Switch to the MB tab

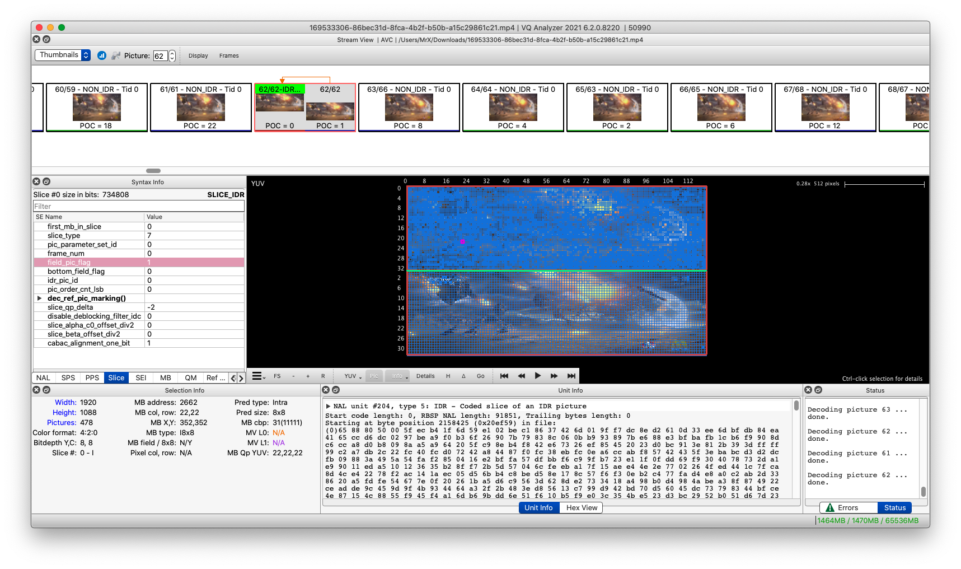click(x=166, y=377)
